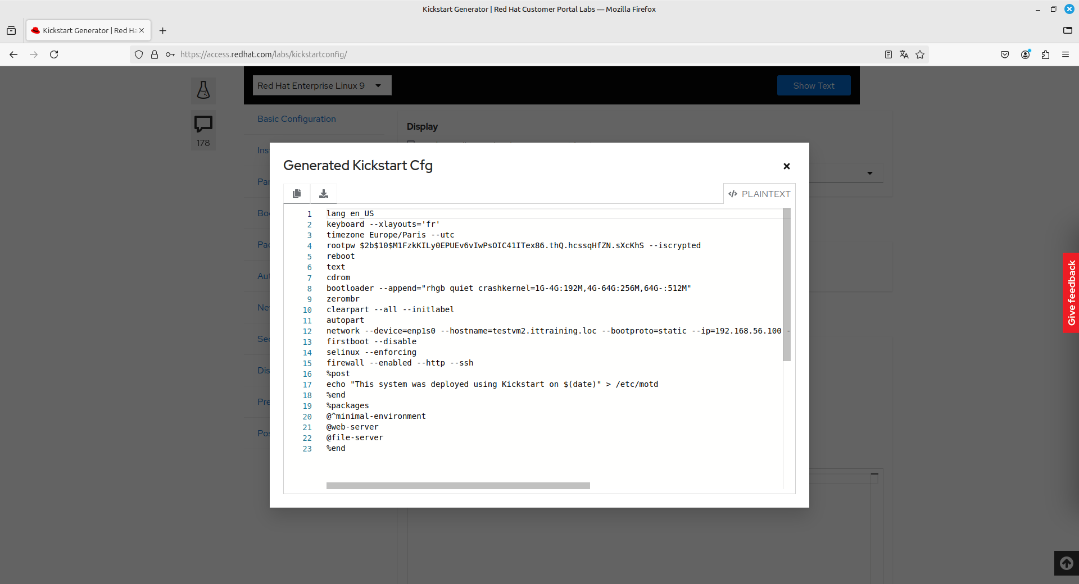
Task: Open the recent browsing Firefox View icon
Action: pyautogui.click(x=11, y=31)
